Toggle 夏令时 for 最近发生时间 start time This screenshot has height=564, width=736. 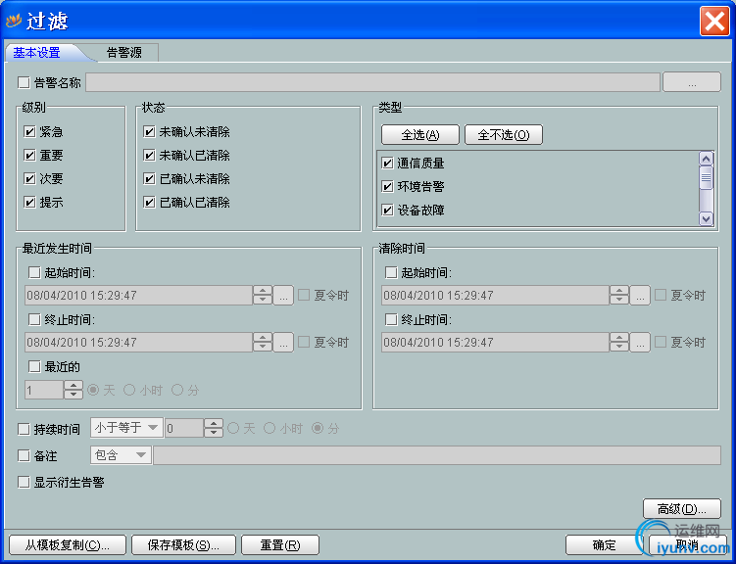pyautogui.click(x=304, y=296)
